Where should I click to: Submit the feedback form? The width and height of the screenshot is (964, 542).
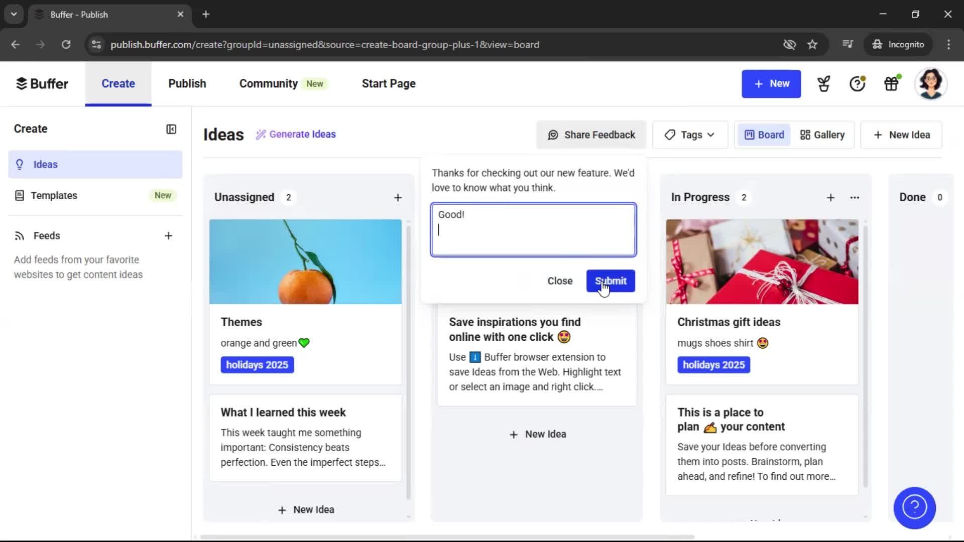click(610, 281)
